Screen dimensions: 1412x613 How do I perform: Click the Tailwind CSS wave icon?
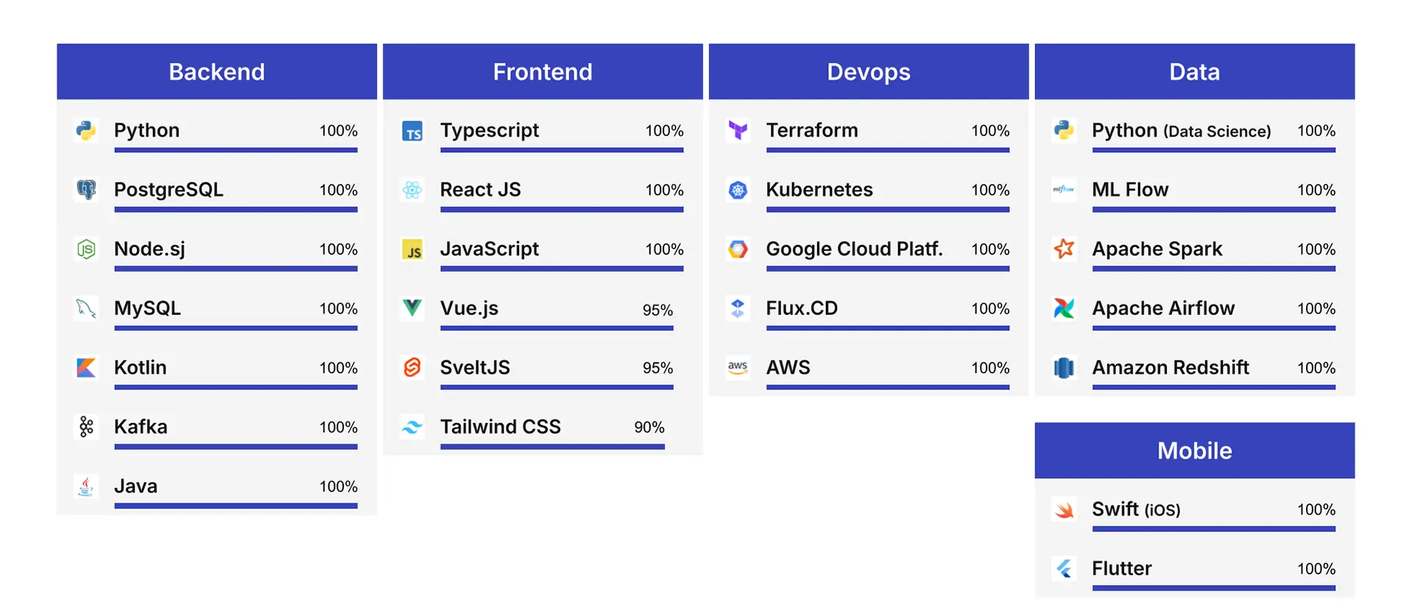pos(412,427)
